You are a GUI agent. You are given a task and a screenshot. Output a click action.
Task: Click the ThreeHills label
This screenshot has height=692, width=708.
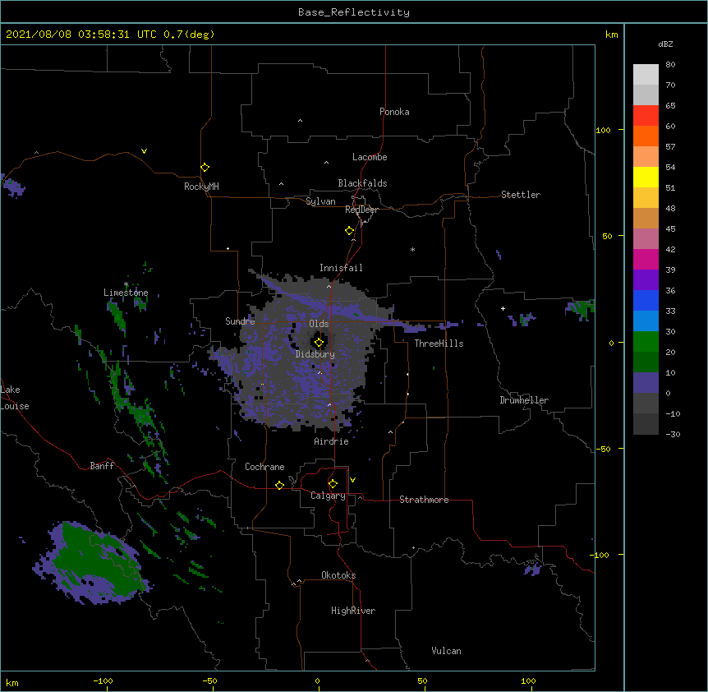(x=439, y=344)
